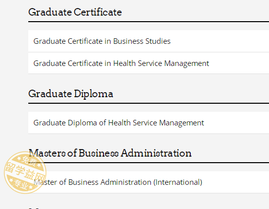Click blank space right of MBA International
Viewport: 269px width, 209px height.
coord(236,182)
